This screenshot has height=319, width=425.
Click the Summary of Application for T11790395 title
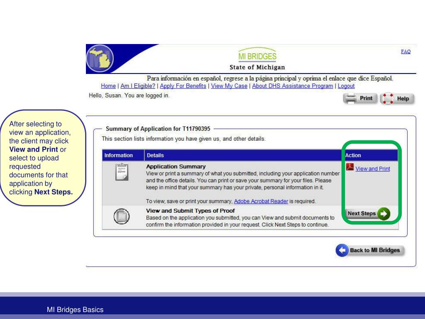(x=158, y=129)
